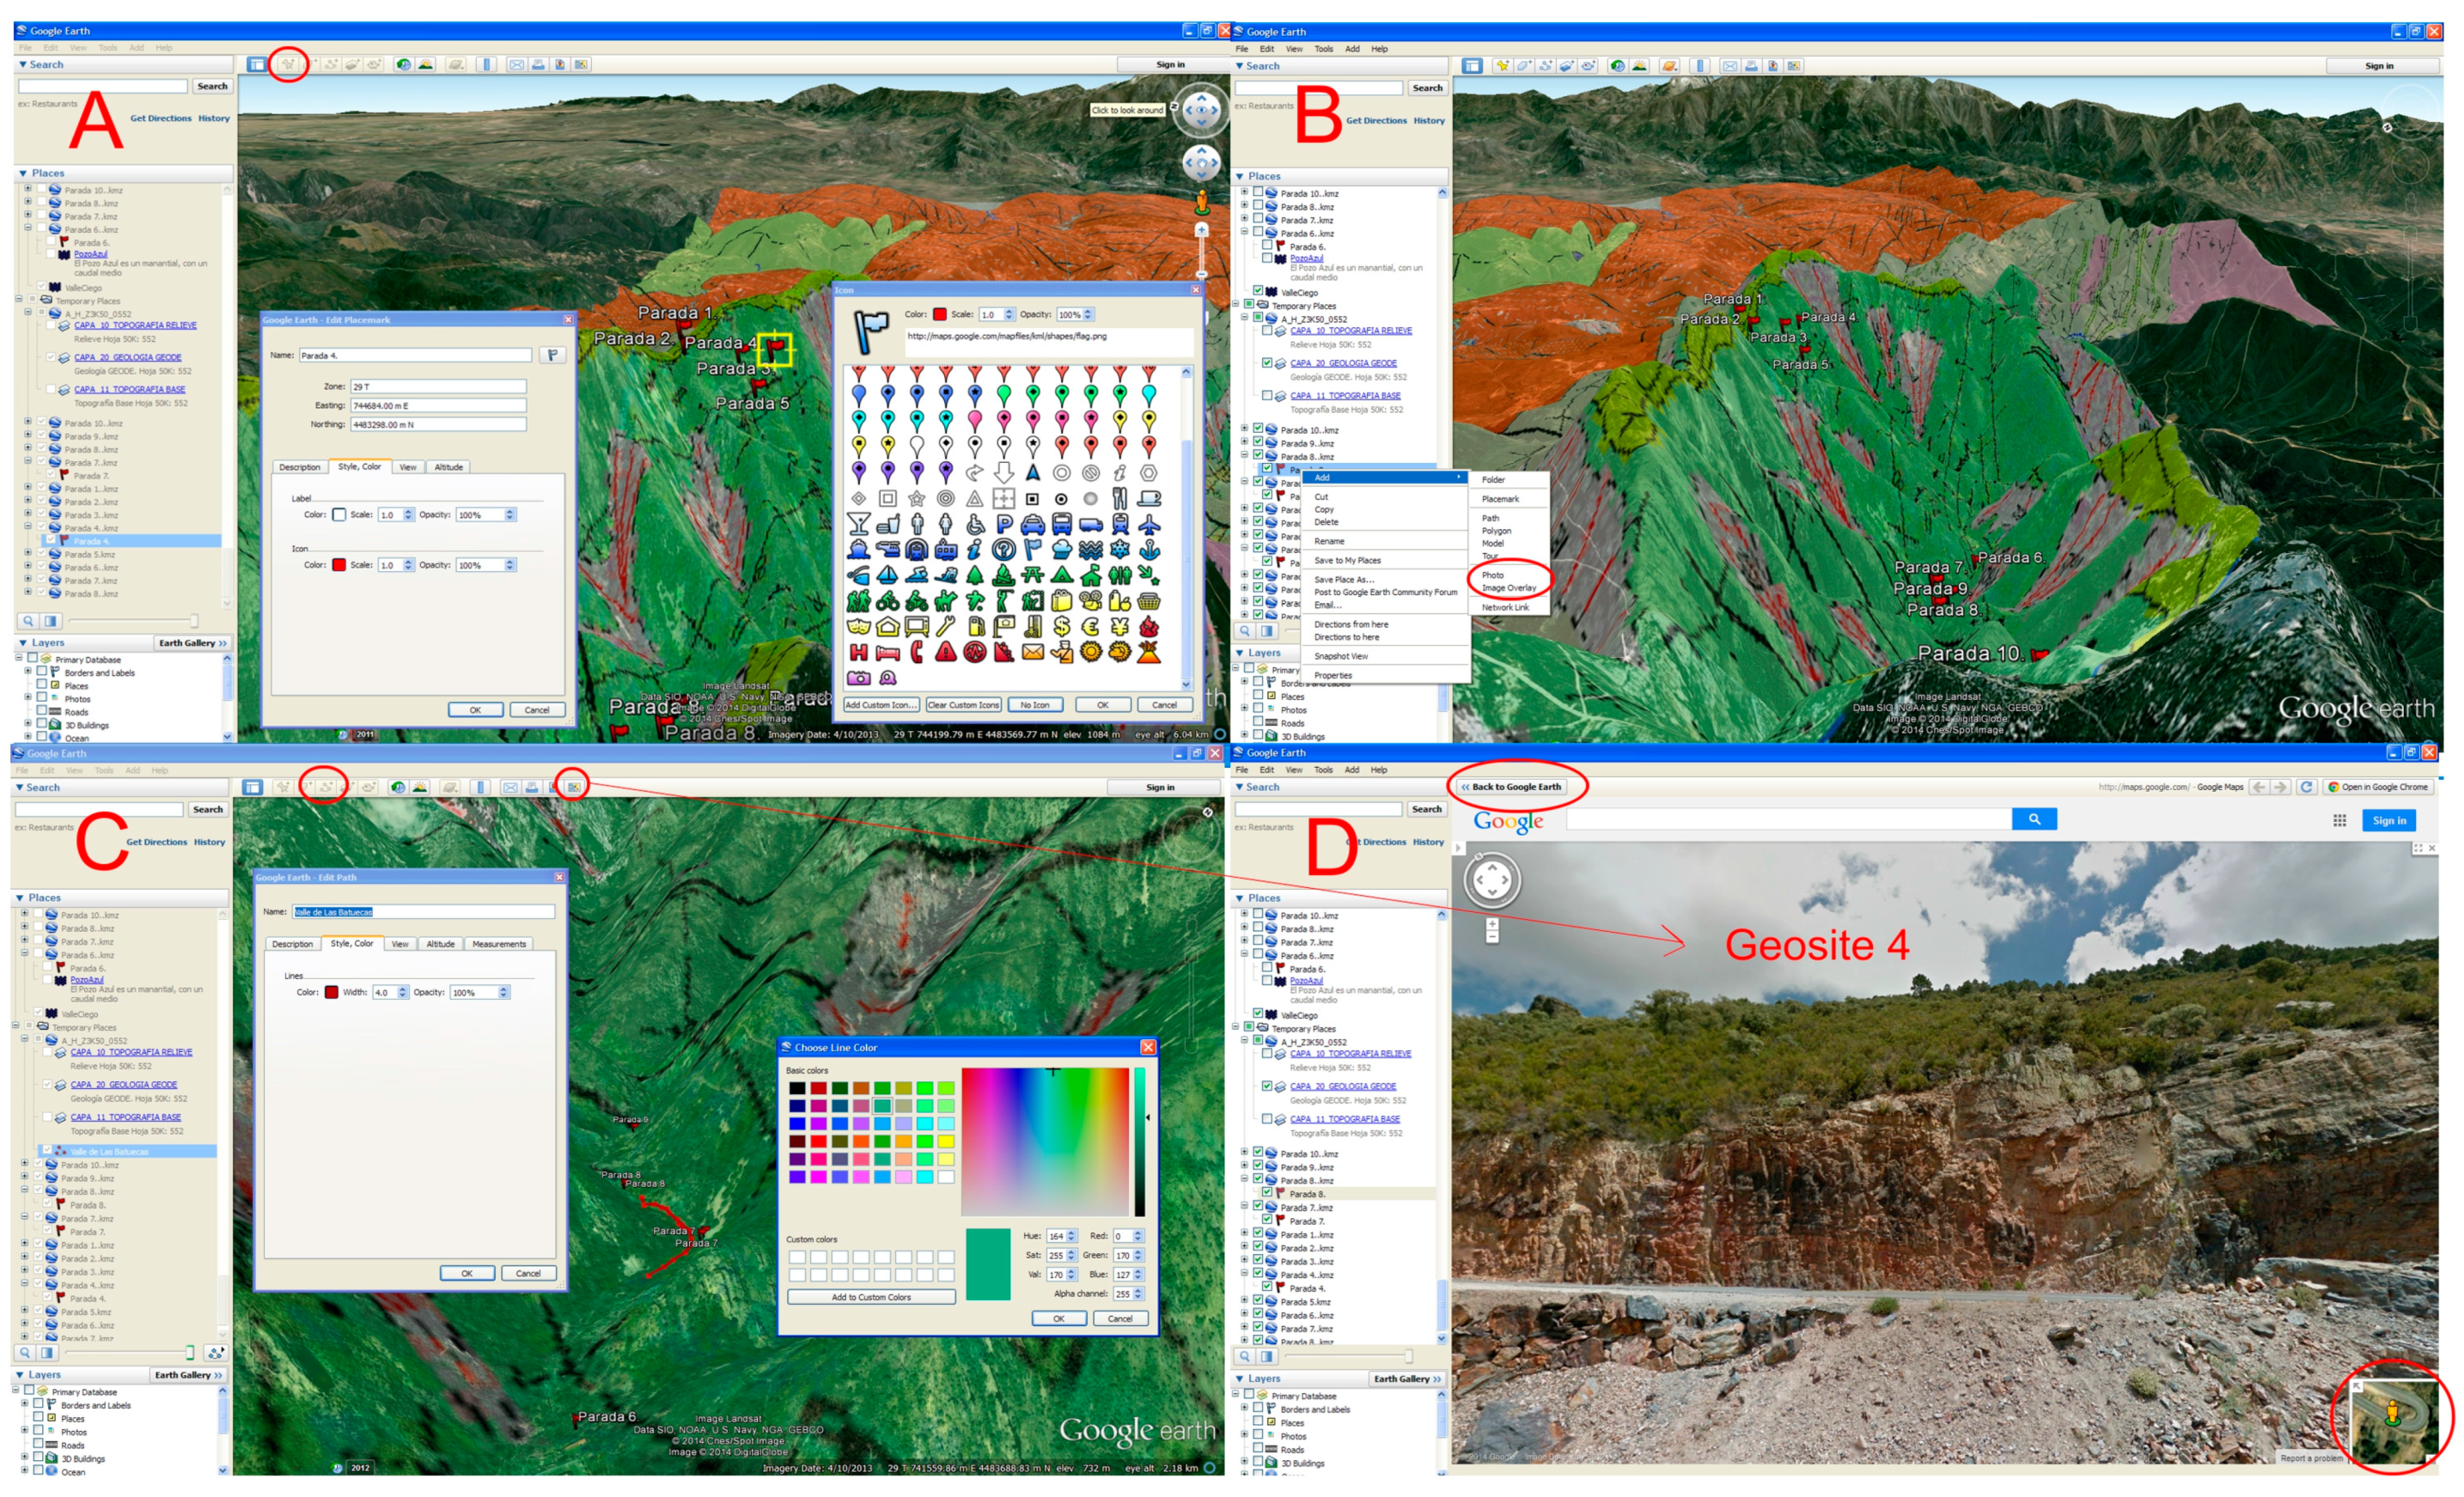Viewport: 2464px width, 1497px height.
Task: Select the anchor icon in icon grid
Action: (x=1149, y=550)
